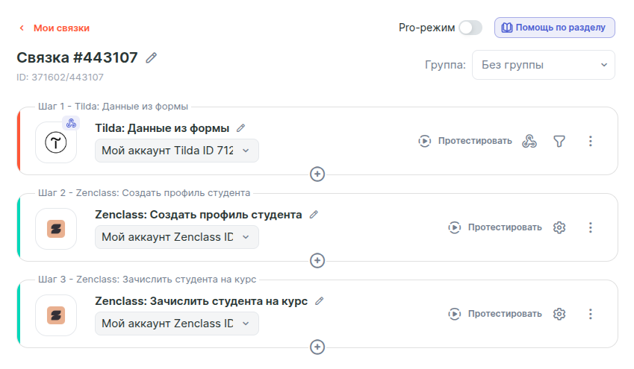Add a step after Step 1 with plus

[x=317, y=174]
